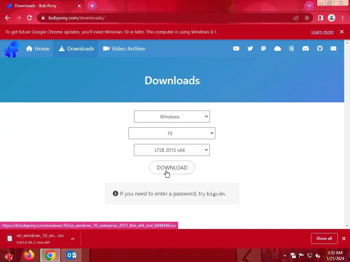
Task: Open the Start button on taskbar
Action: [9, 255]
